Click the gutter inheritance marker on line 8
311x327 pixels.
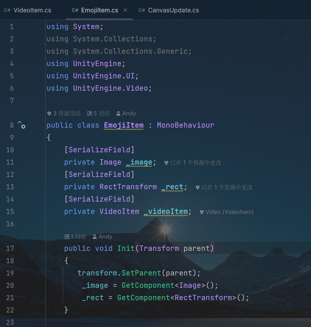(x=21, y=125)
